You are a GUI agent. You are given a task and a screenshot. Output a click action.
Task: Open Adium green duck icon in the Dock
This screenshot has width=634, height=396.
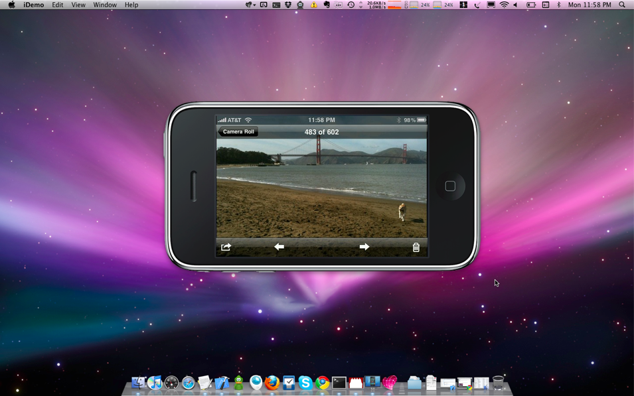238,382
